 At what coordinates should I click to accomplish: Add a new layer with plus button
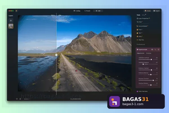pos(11,21)
